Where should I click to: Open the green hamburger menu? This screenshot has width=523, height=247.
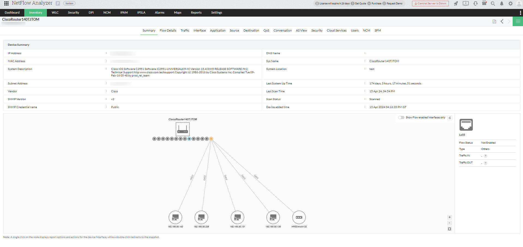[x=518, y=21]
